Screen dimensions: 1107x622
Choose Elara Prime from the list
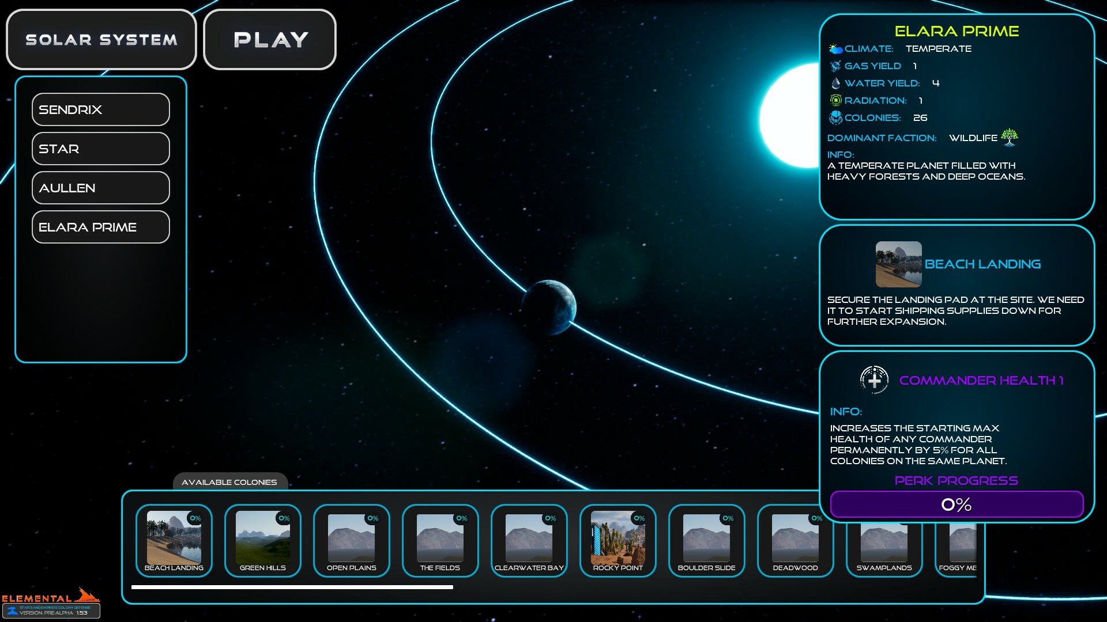pos(101,227)
